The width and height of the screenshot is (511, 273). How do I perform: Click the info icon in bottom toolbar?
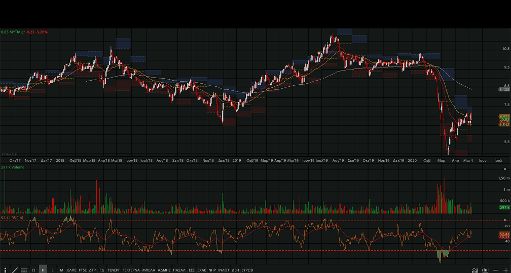point(6,269)
